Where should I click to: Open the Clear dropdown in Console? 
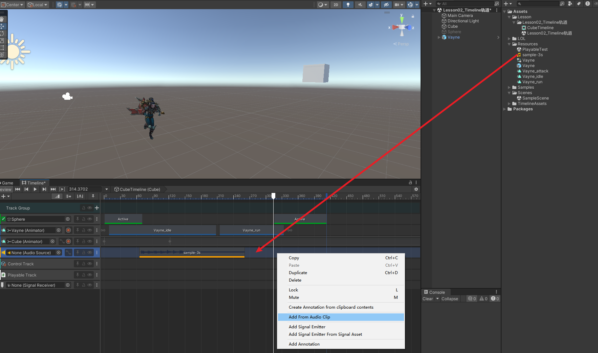click(437, 299)
